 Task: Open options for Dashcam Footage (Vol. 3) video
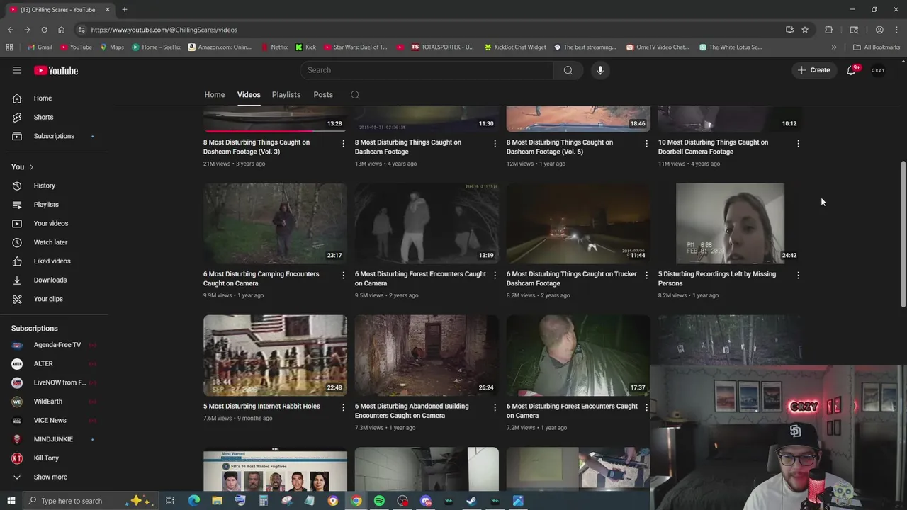click(x=343, y=143)
